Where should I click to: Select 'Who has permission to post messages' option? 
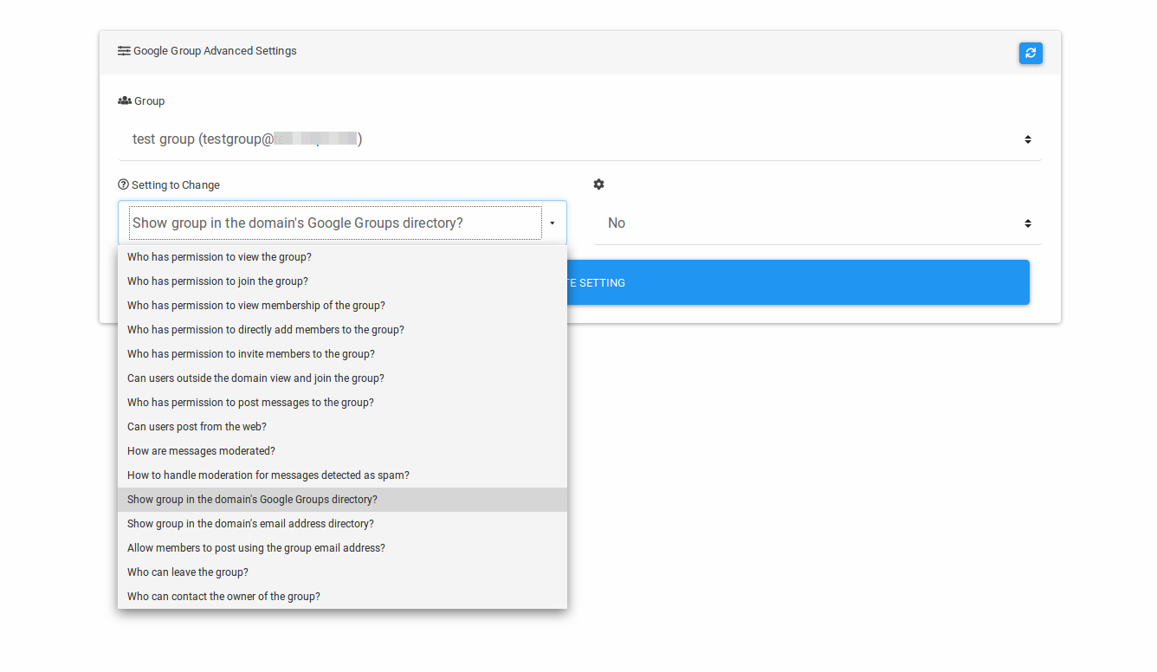pos(342,403)
